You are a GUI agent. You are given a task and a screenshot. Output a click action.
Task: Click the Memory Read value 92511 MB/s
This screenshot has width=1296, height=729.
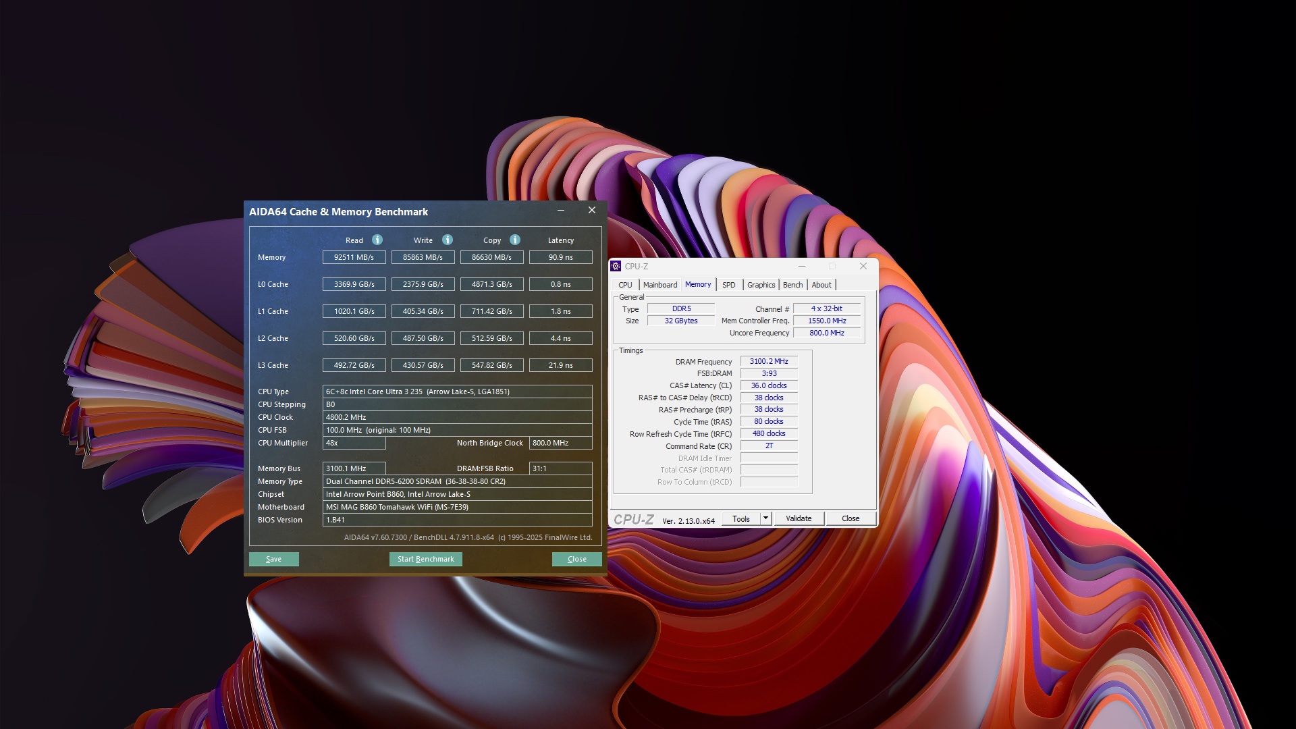click(354, 257)
